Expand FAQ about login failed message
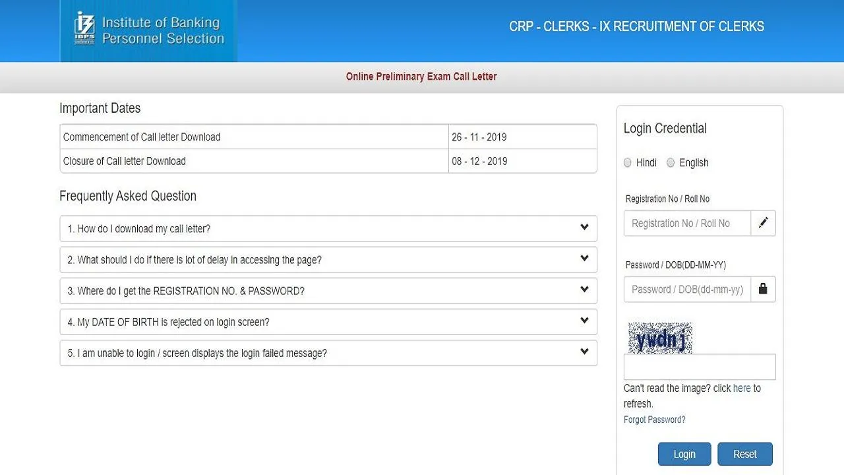The height and width of the screenshot is (475, 844). click(328, 353)
